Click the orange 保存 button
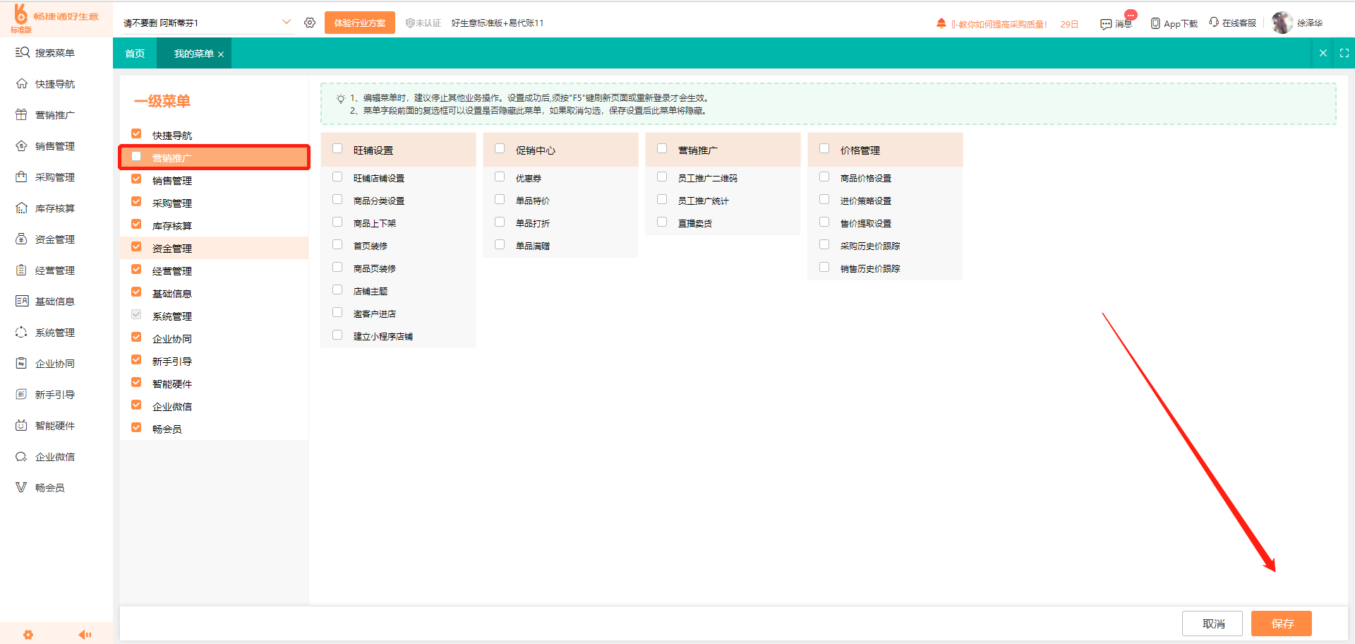Image resolution: width=1355 pixels, height=644 pixels. [x=1281, y=624]
